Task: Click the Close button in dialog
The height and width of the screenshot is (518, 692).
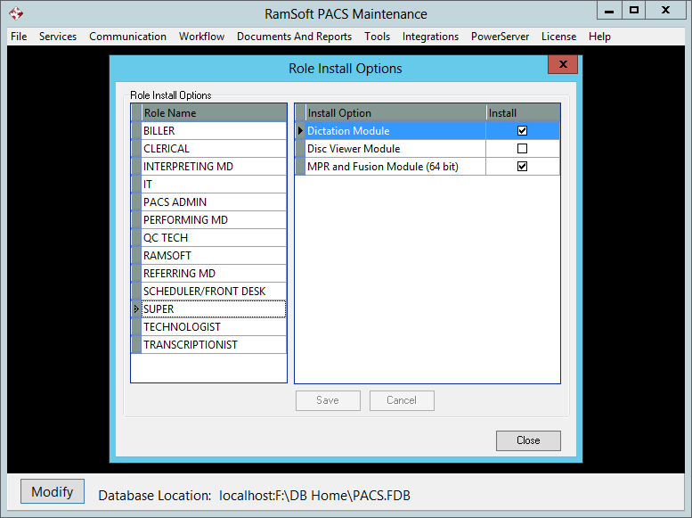Action: click(x=528, y=440)
